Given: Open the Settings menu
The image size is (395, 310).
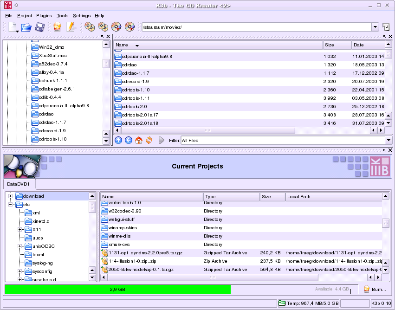Looking at the screenshot, I should pos(81,15).
